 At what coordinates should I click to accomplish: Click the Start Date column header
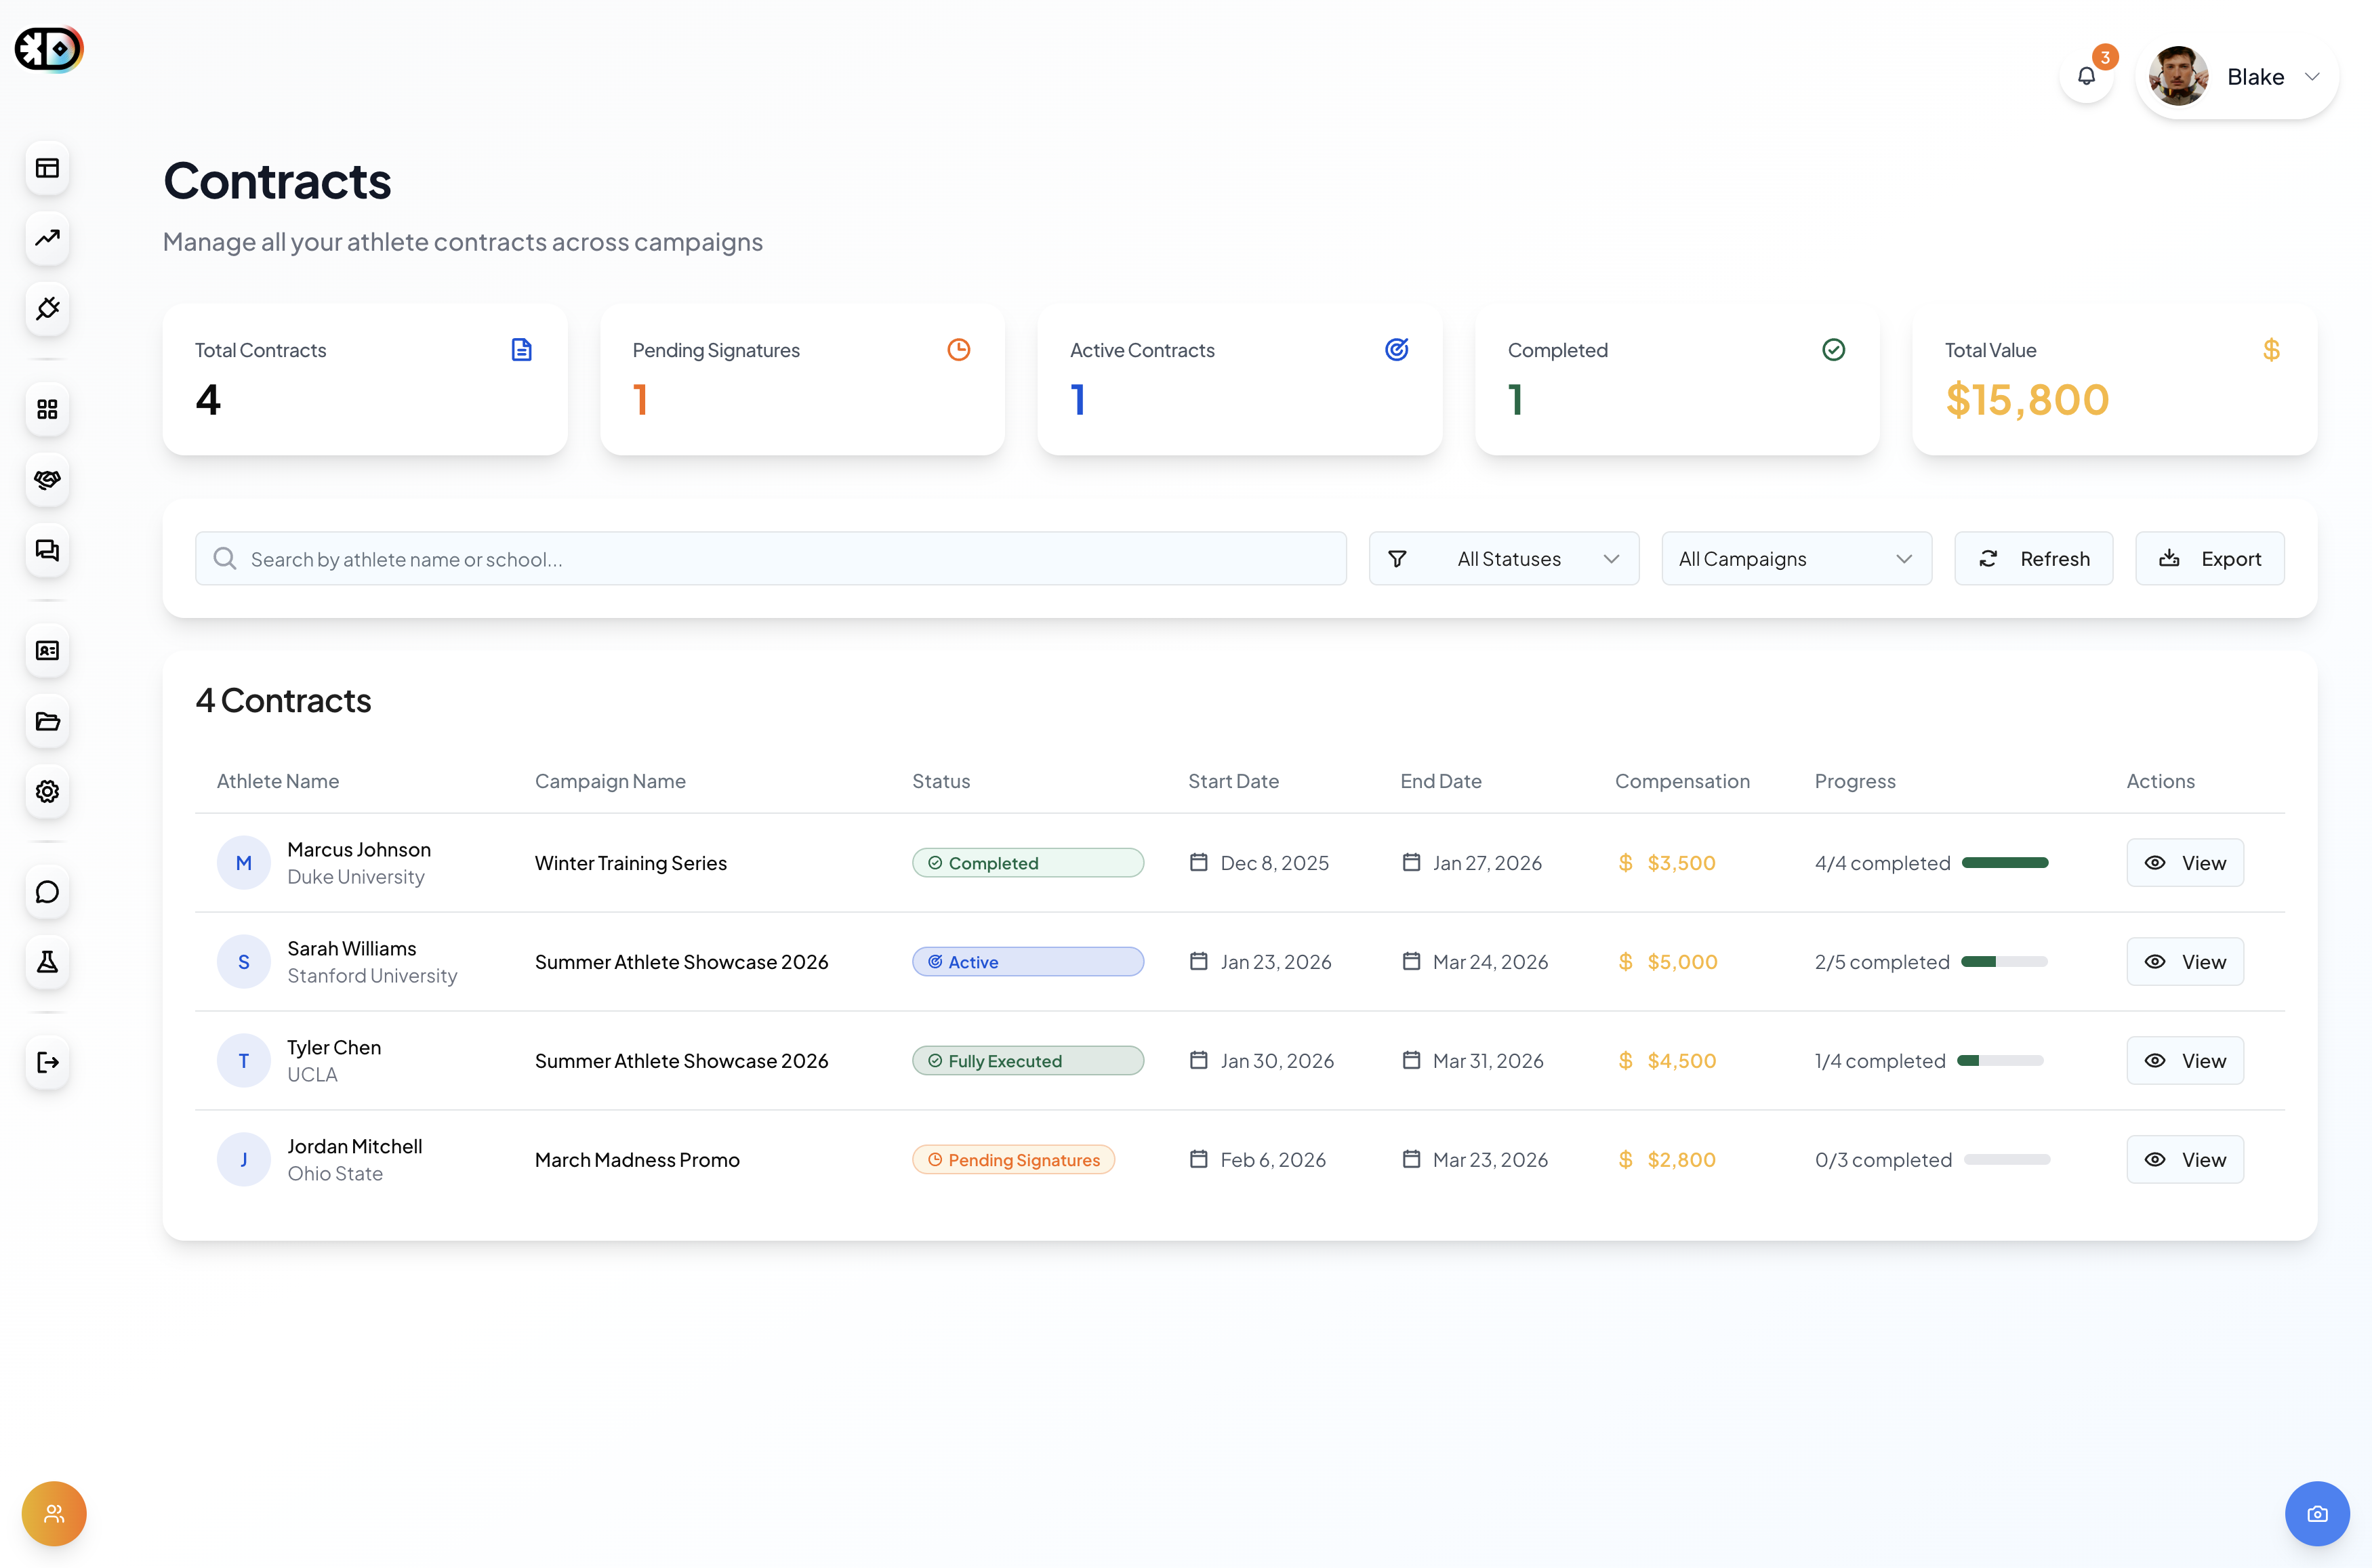pyautogui.click(x=1233, y=781)
